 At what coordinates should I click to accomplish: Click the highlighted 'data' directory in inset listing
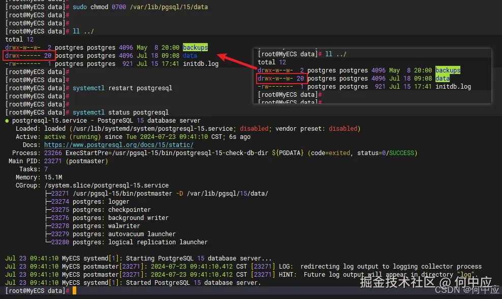(x=443, y=78)
